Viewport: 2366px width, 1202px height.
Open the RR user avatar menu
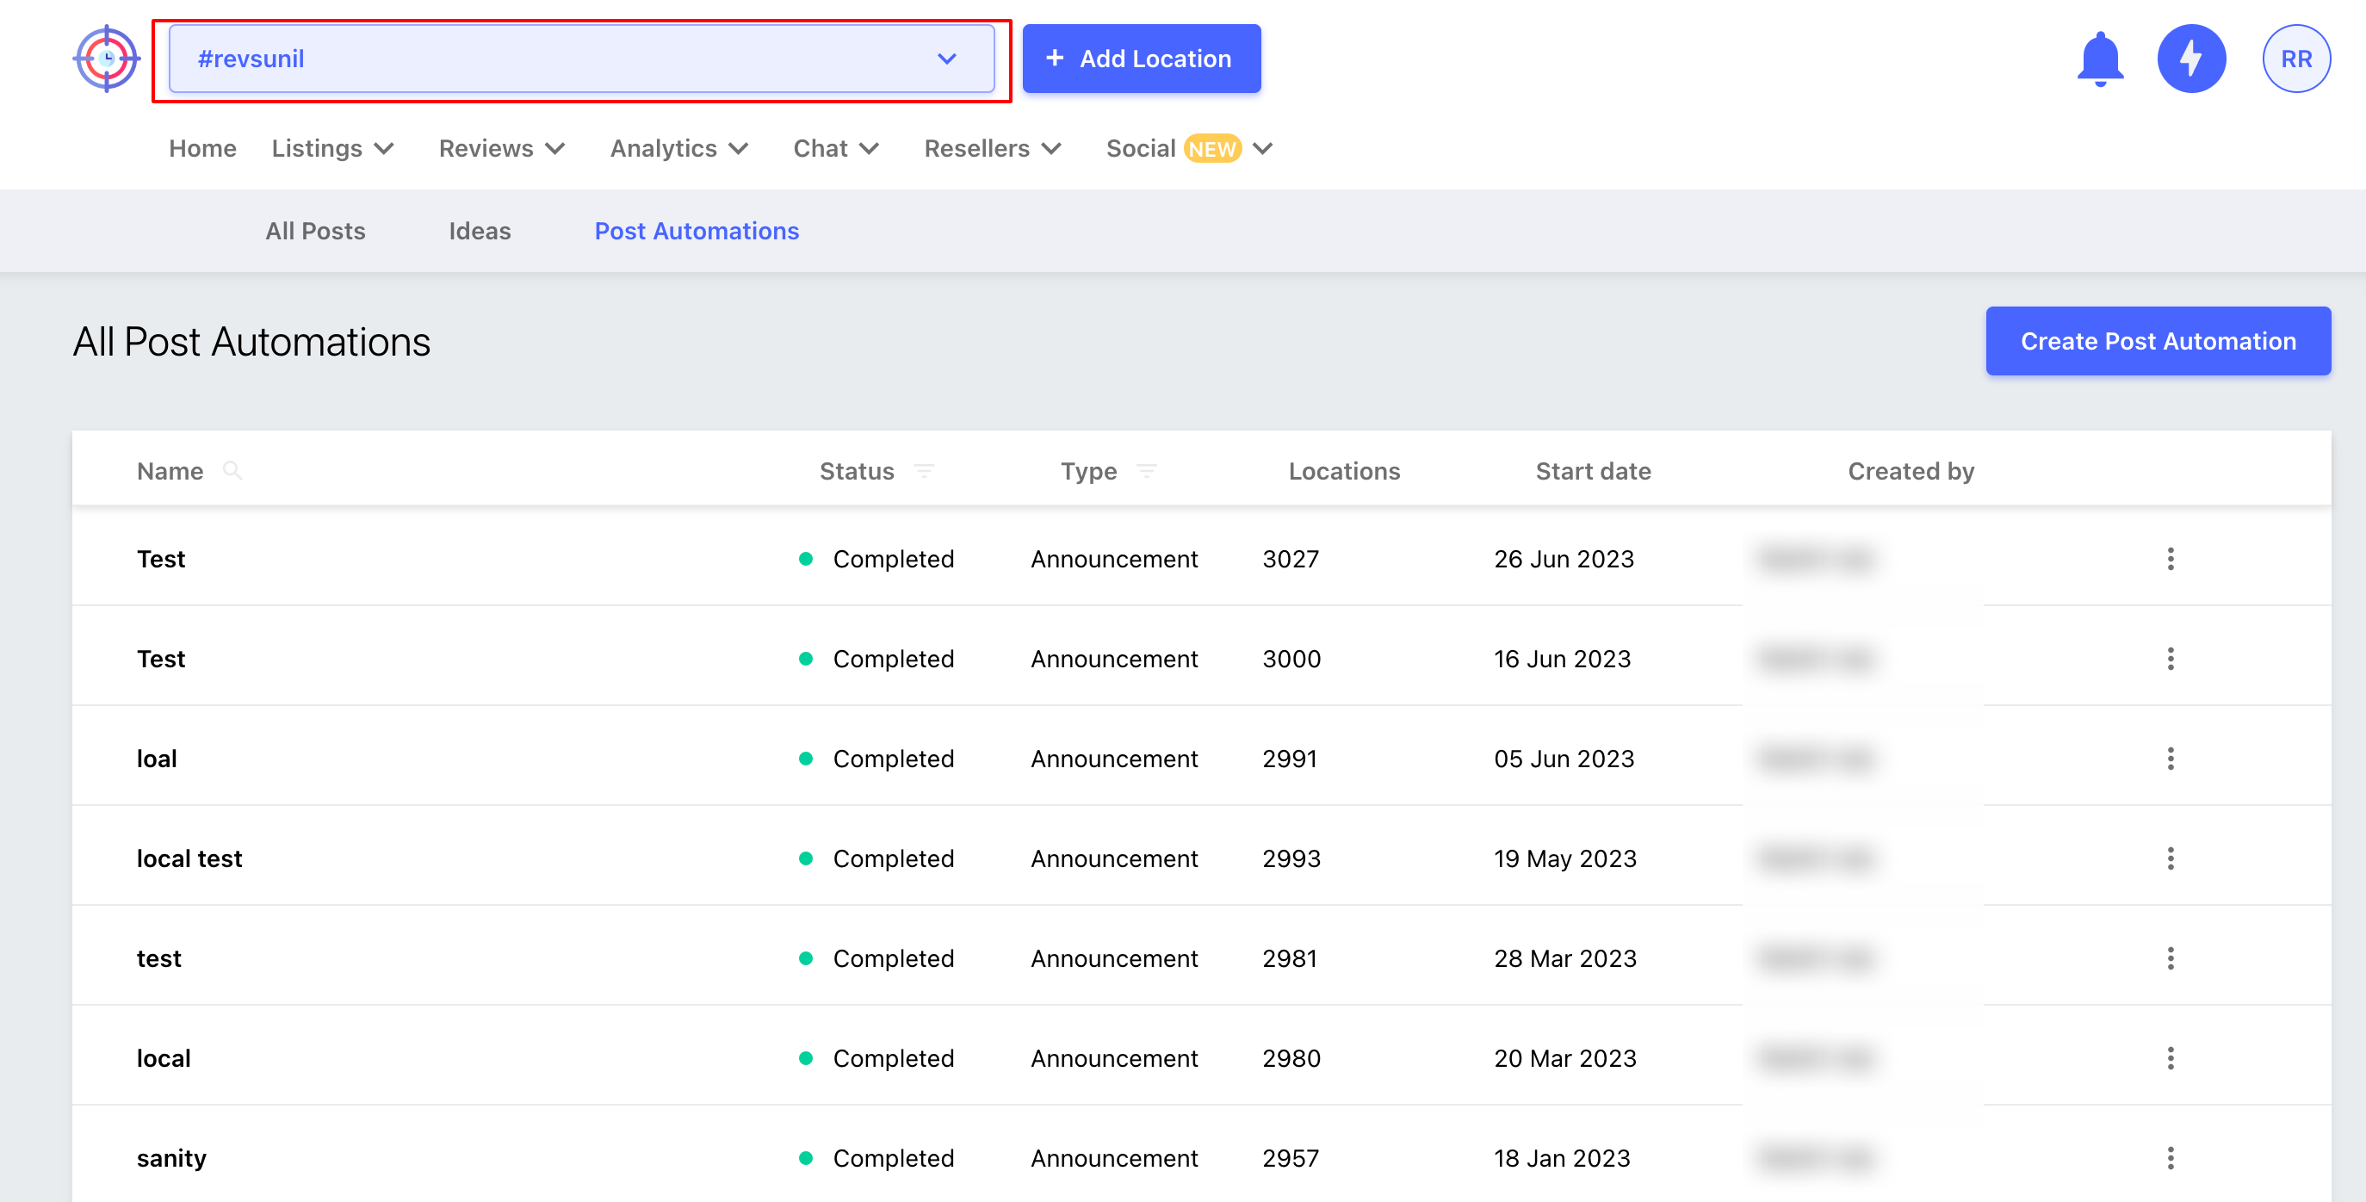(x=2295, y=59)
